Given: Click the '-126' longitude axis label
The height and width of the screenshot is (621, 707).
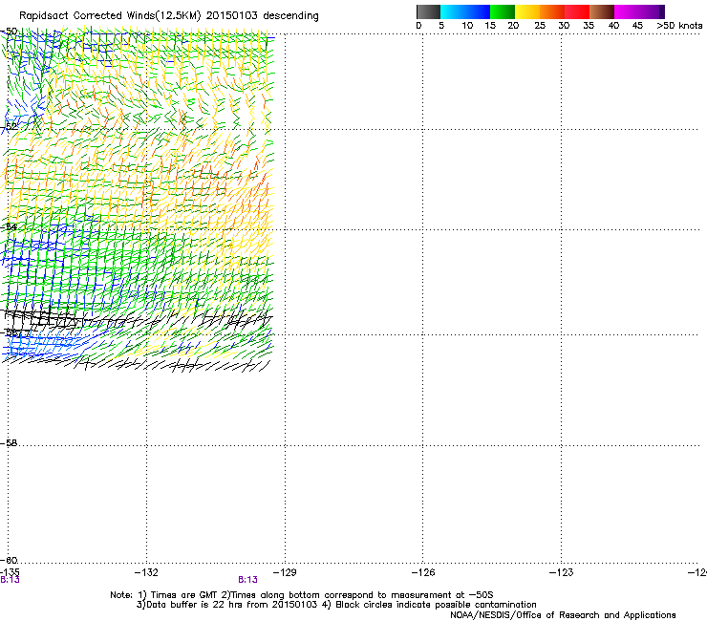Looking at the screenshot, I should pyautogui.click(x=423, y=572).
